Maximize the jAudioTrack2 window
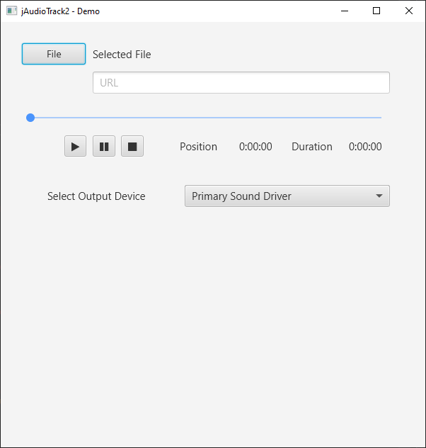 tap(376, 11)
